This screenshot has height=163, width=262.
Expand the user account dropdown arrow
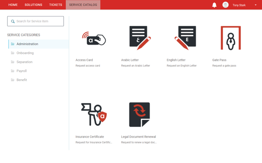point(256,5)
